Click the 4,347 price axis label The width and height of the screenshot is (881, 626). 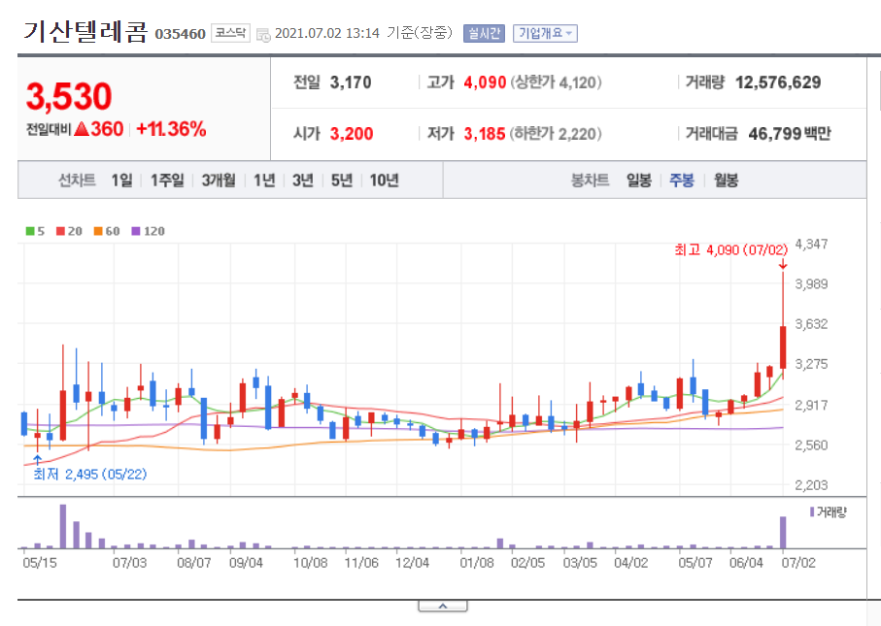[x=811, y=245]
